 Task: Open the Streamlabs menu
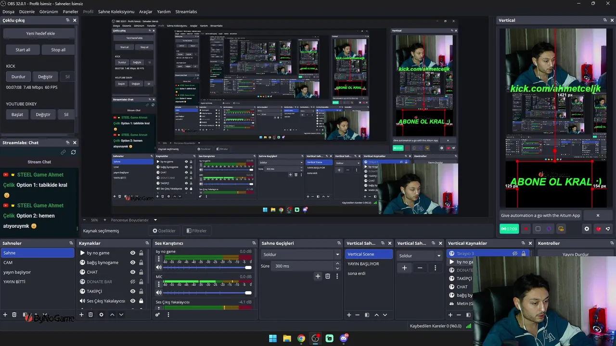click(x=186, y=12)
